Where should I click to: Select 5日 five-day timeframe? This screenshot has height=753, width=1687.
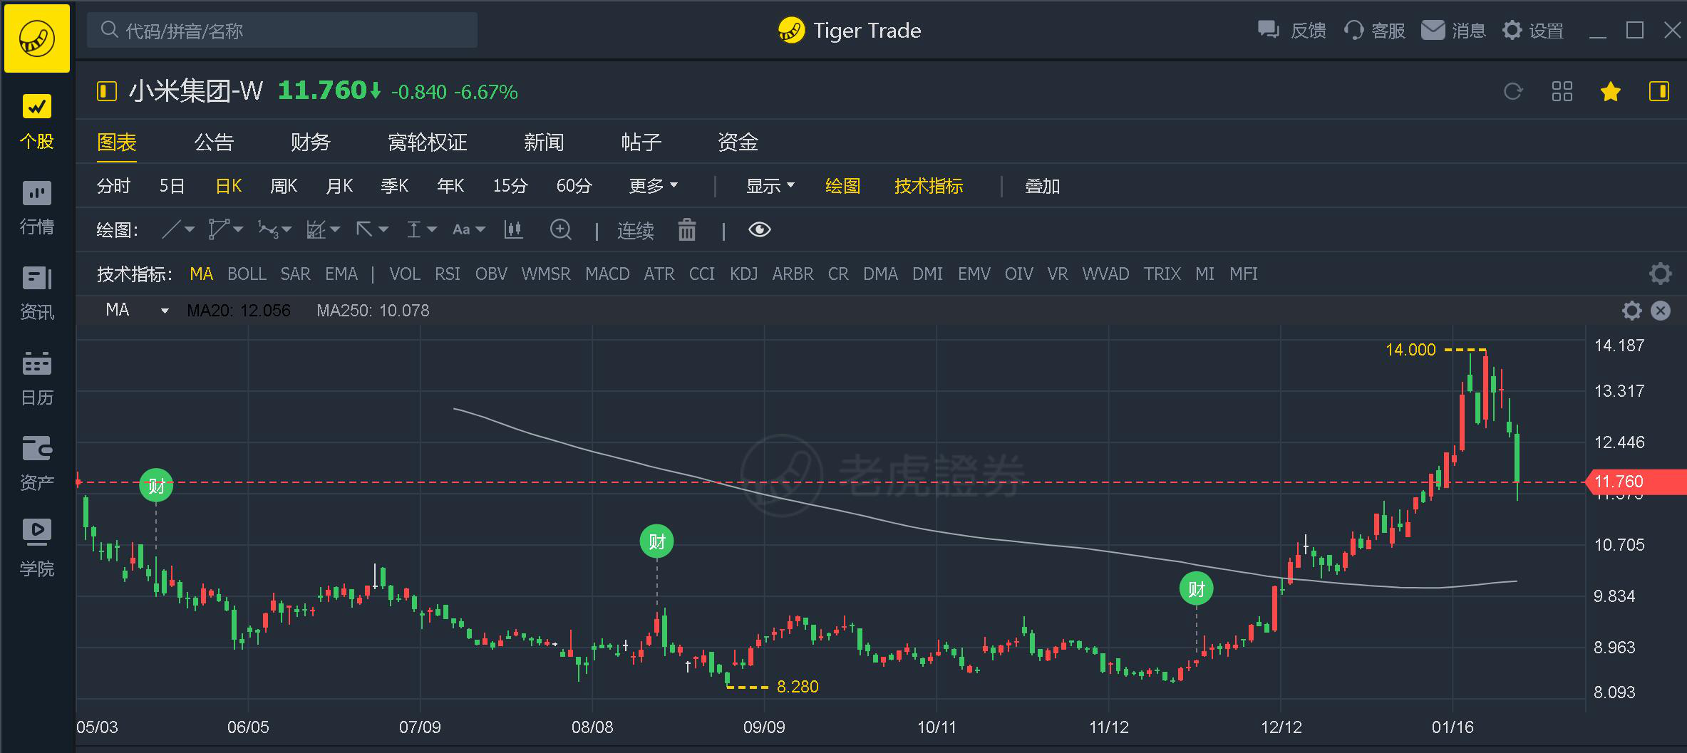coord(172,186)
